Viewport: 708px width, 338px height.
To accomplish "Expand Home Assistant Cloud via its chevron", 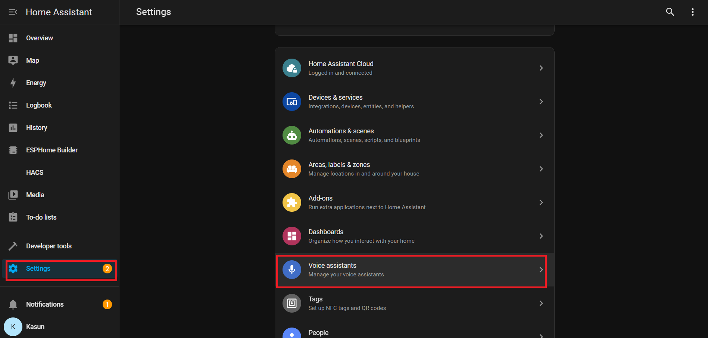I will [x=541, y=68].
